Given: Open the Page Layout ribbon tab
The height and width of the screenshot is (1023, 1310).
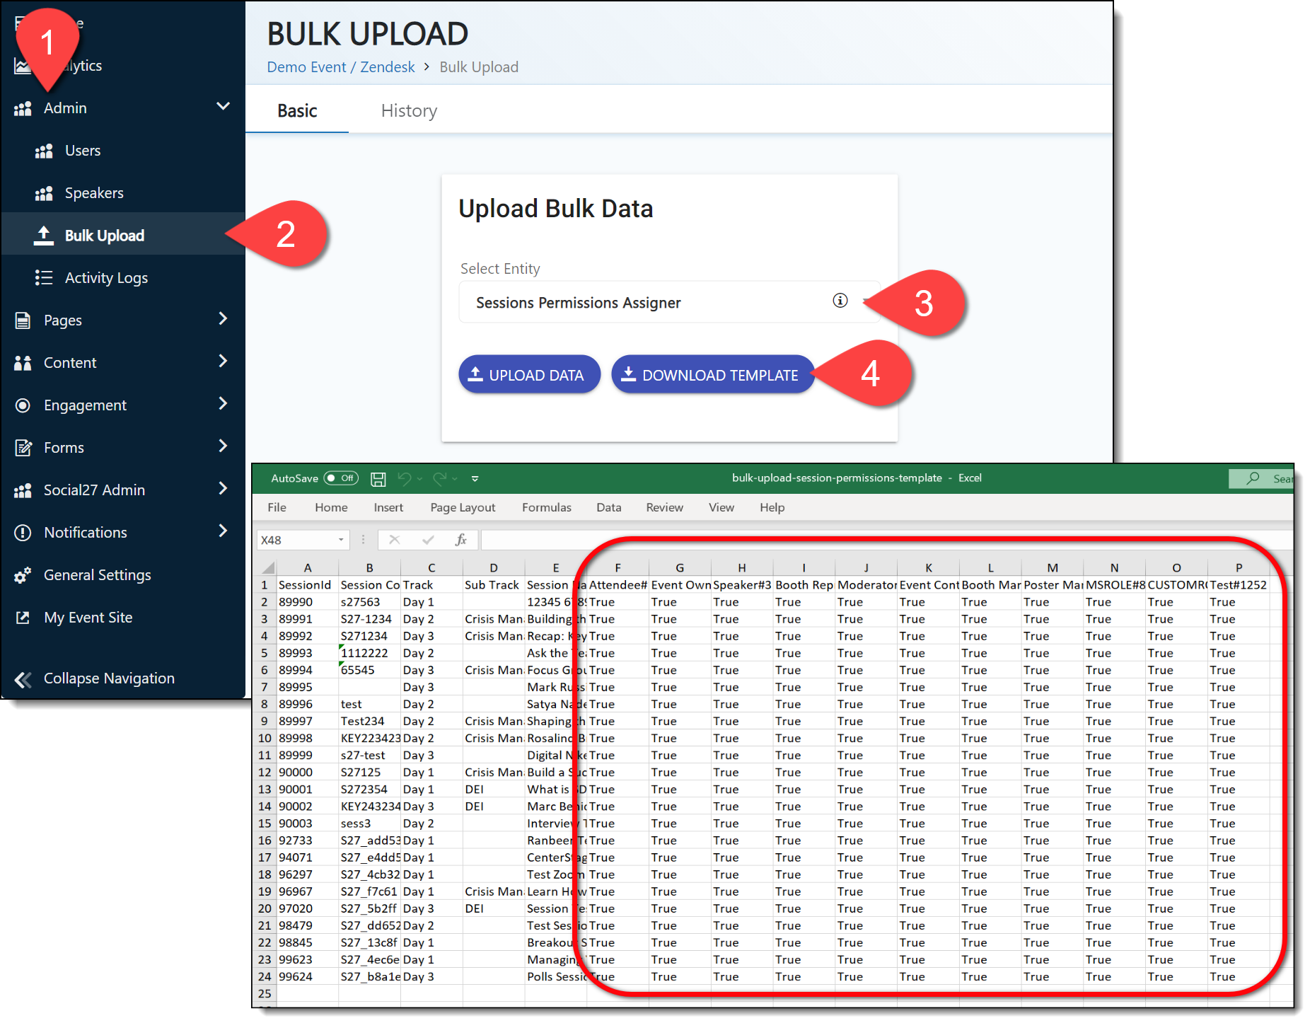Looking at the screenshot, I should point(463,507).
